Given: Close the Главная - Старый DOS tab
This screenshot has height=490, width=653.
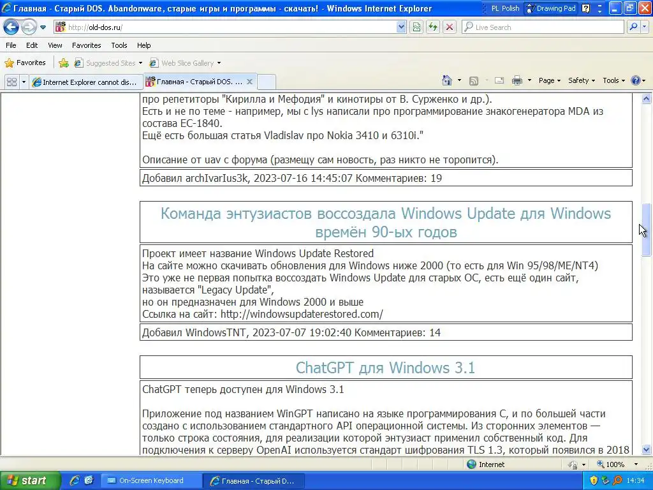Looking at the screenshot, I should point(249,82).
